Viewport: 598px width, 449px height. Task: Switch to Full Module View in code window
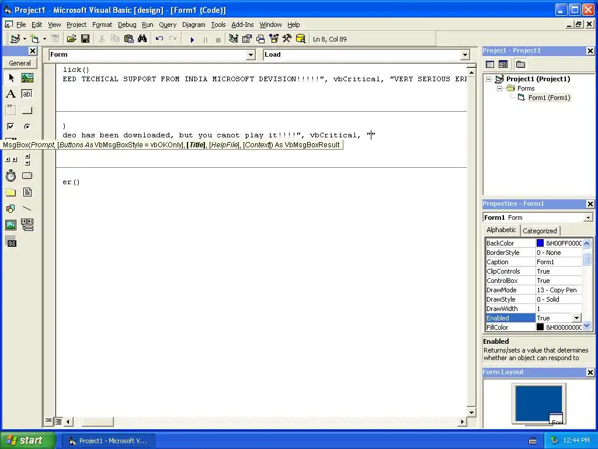(x=58, y=421)
